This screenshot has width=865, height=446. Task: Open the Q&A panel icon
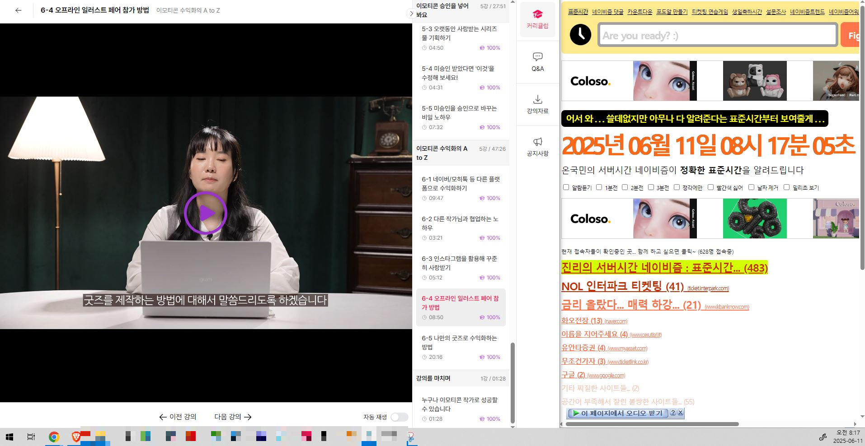(537, 62)
